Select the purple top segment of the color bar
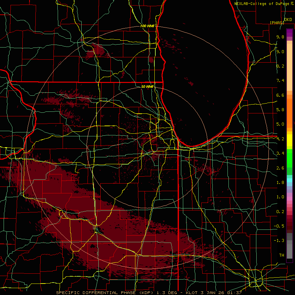 (x=289, y=33)
